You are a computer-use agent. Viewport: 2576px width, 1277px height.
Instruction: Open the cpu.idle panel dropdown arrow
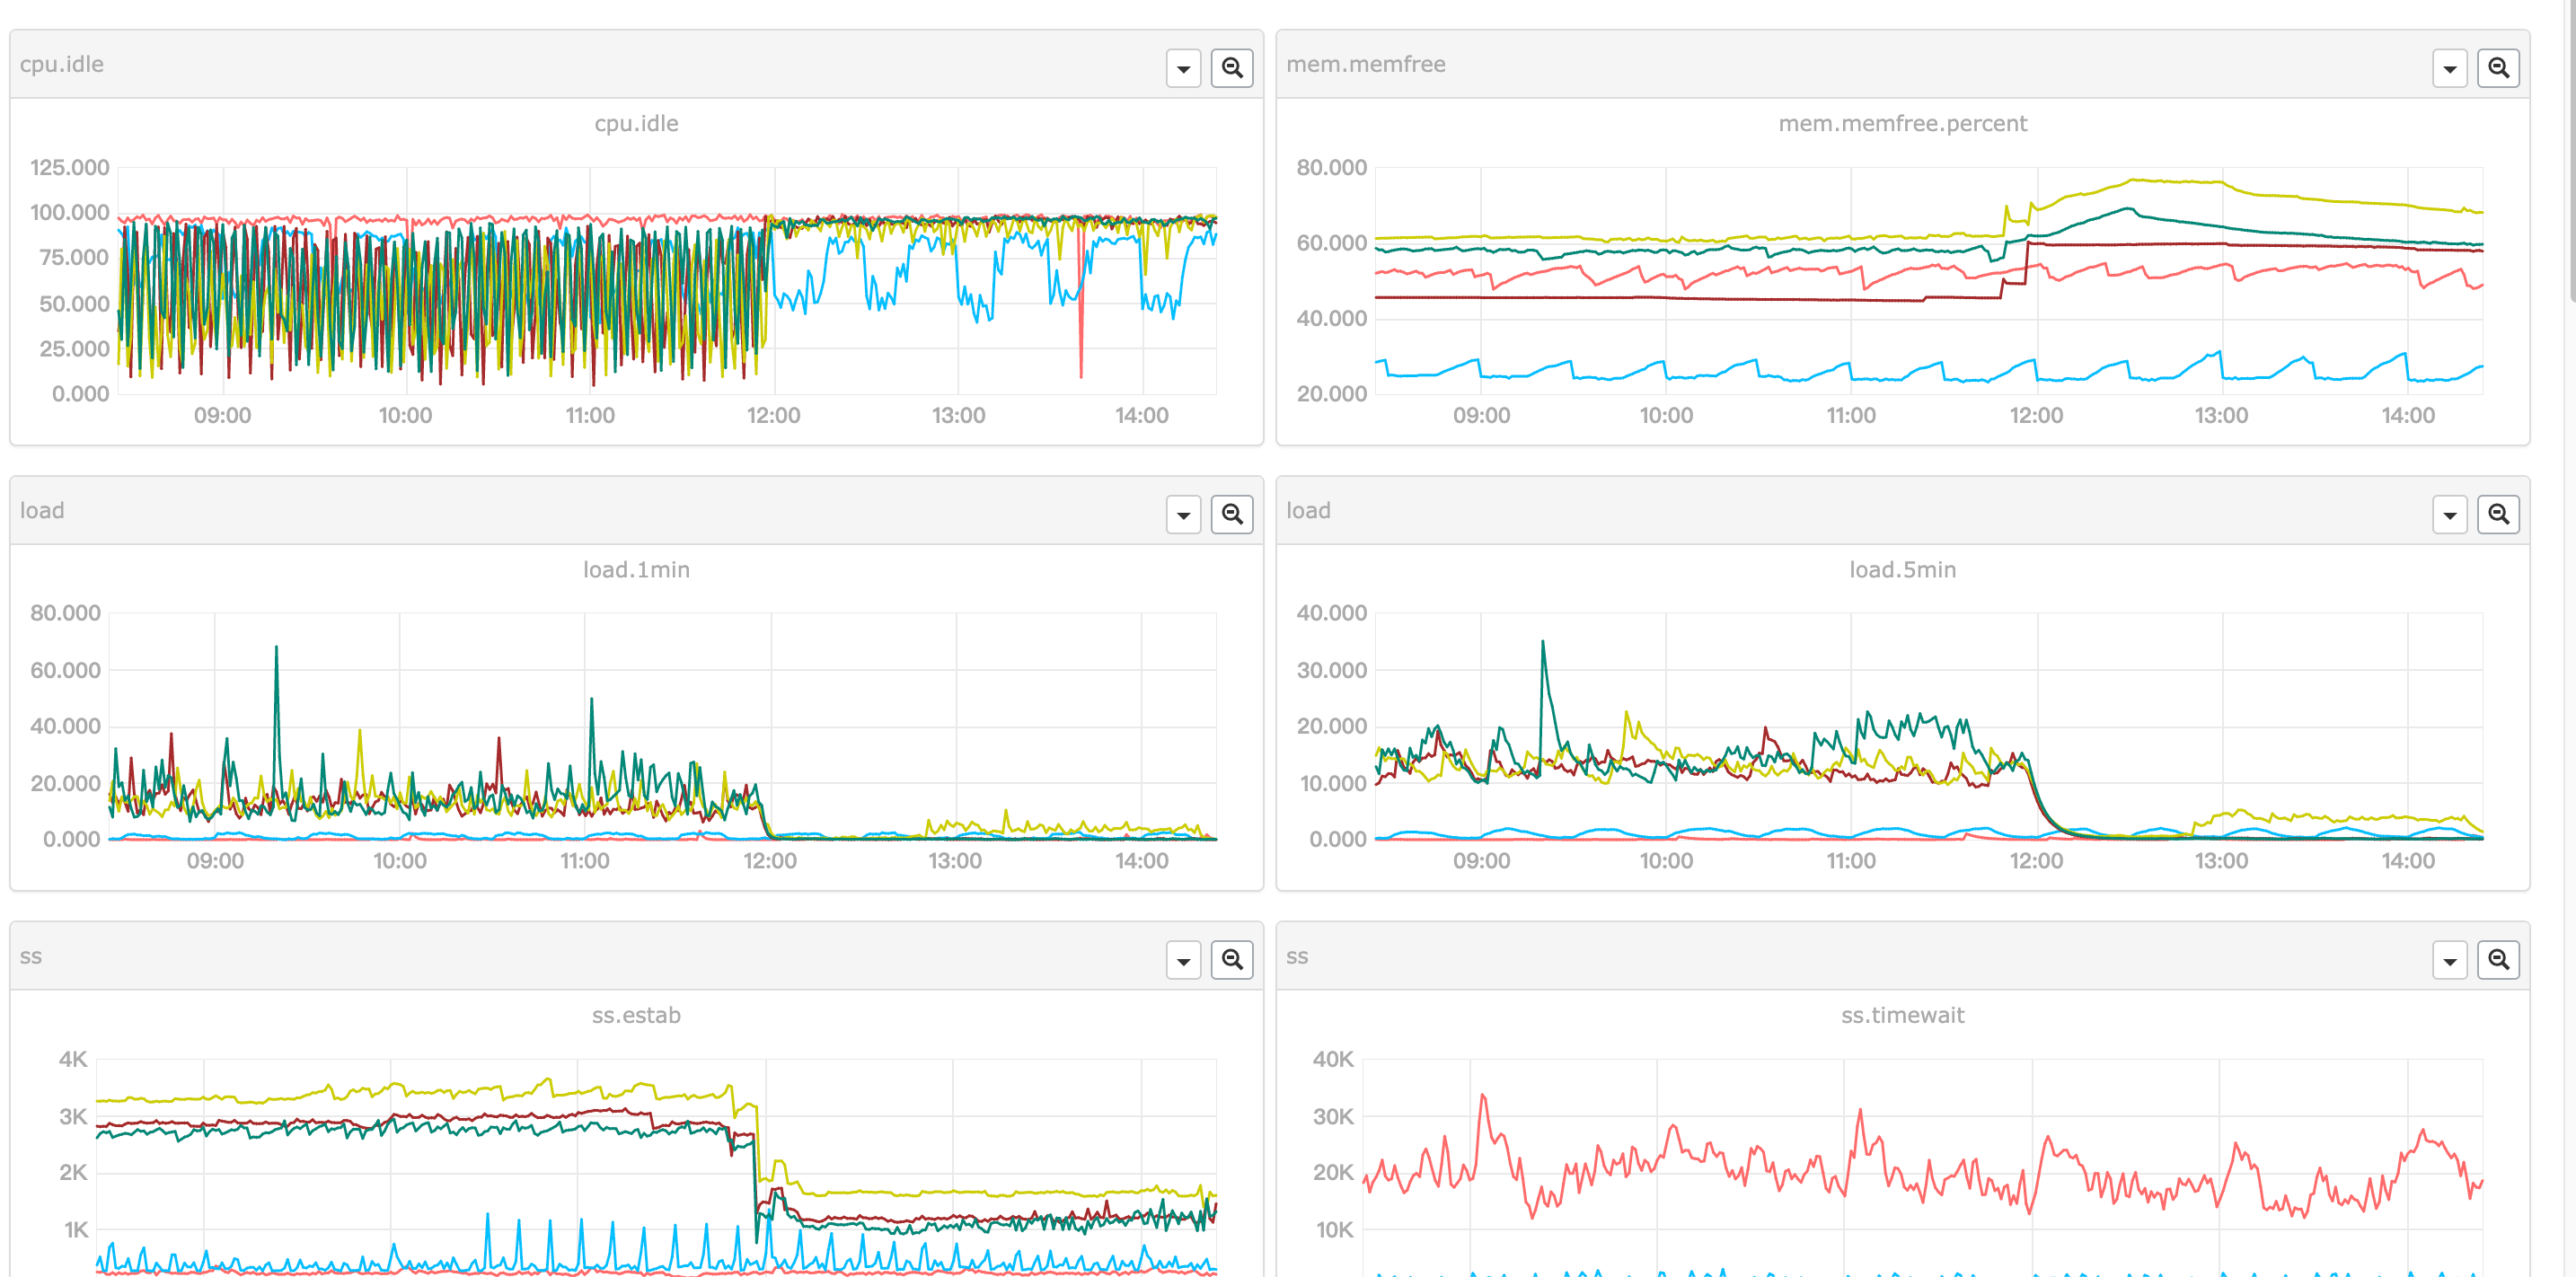[1184, 68]
